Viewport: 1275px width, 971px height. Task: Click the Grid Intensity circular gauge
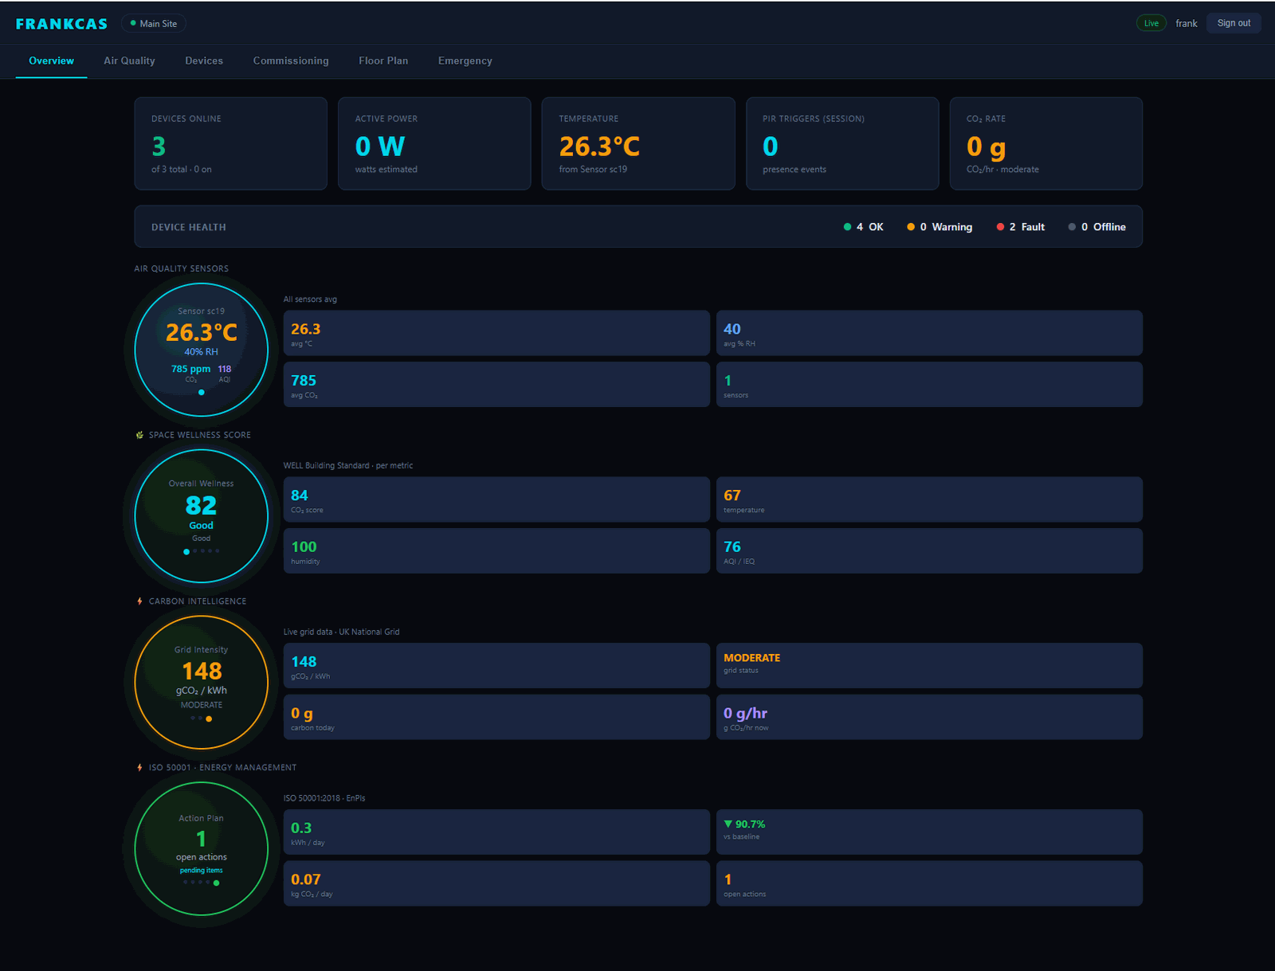(x=201, y=683)
